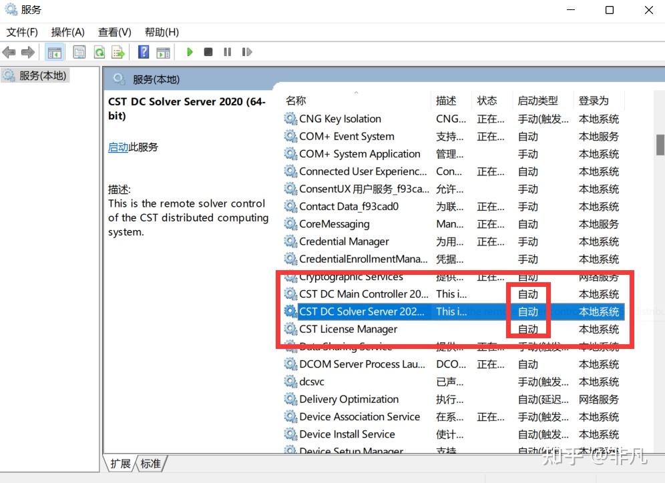Click the 启动此服务 link
Screen dimensions: 665x483
pyautogui.click(x=118, y=147)
